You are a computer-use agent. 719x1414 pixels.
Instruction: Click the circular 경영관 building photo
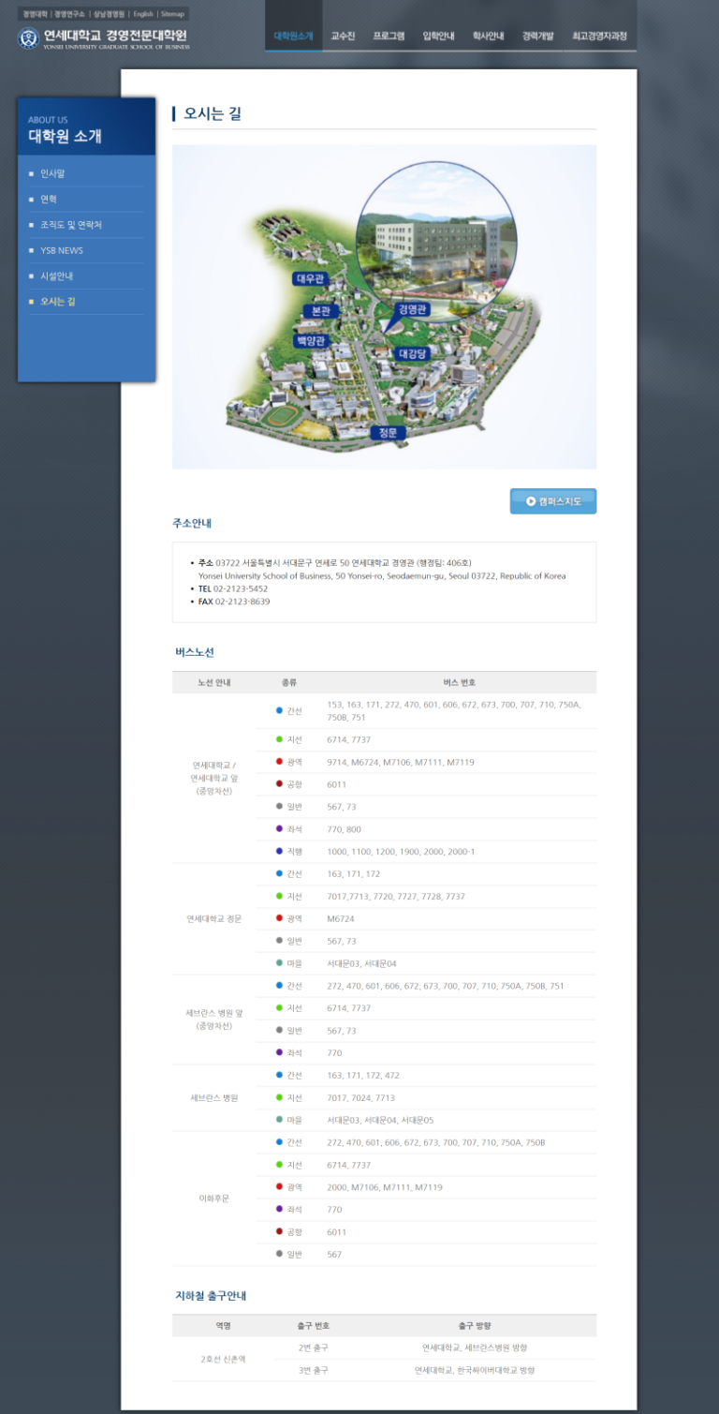(x=437, y=239)
